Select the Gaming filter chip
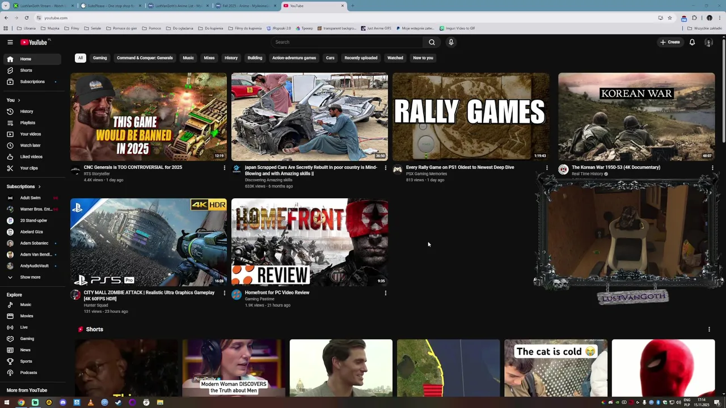726x408 pixels. 100,58
